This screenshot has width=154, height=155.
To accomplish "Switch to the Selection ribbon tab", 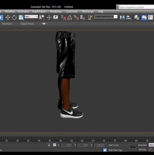I will [x=7, y=24].
